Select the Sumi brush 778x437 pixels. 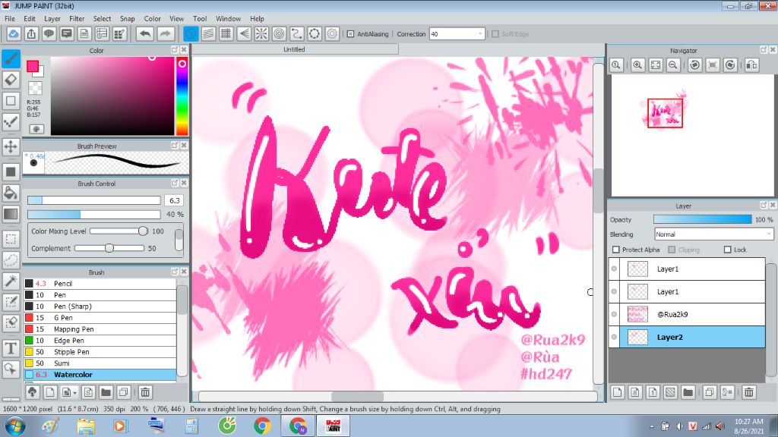pos(100,363)
